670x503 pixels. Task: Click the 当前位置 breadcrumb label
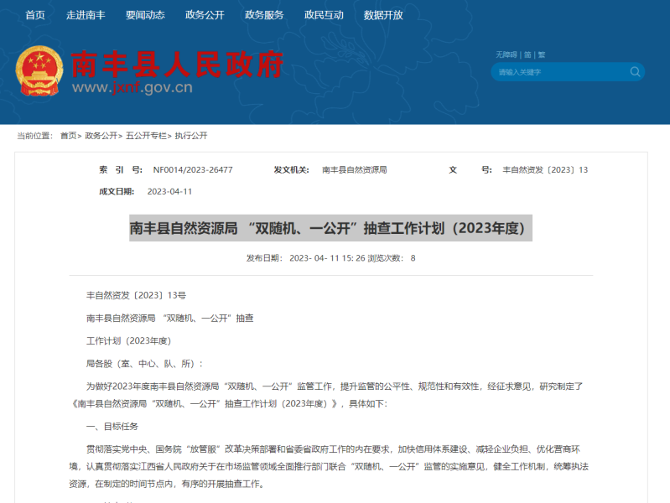coord(34,136)
